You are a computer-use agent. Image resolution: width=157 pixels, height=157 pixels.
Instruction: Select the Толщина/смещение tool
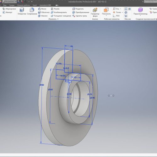tap(61, 16)
